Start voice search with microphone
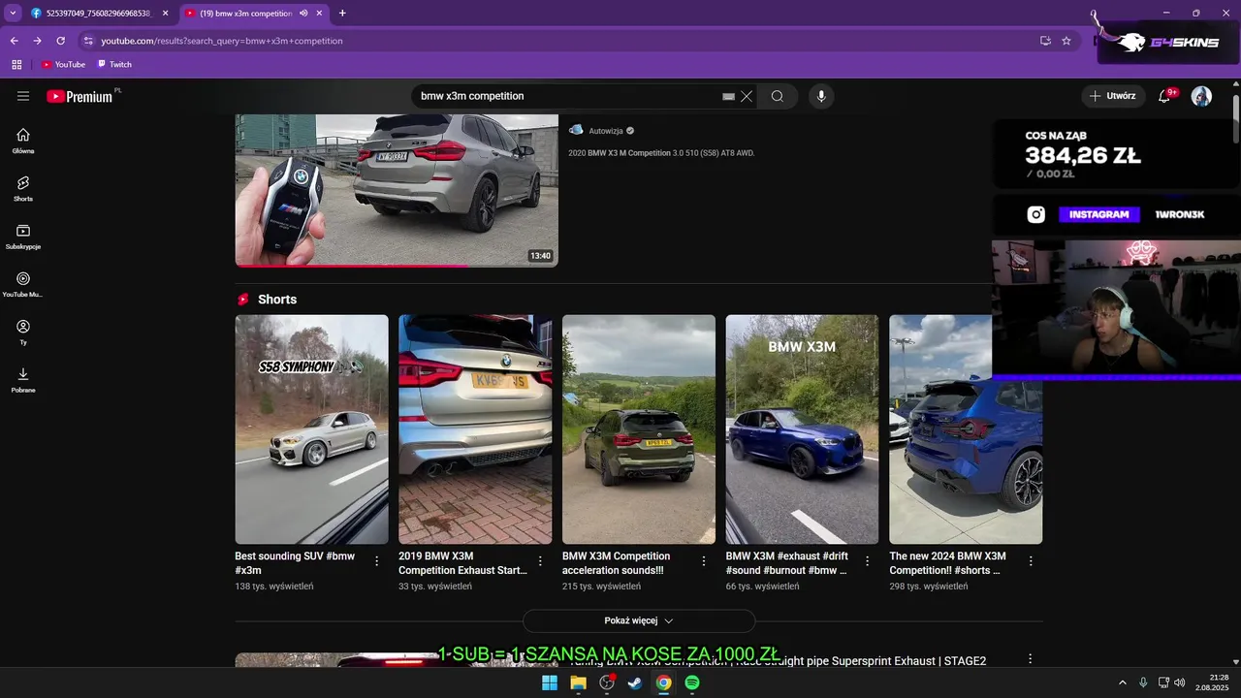The height and width of the screenshot is (698, 1241). click(x=821, y=96)
